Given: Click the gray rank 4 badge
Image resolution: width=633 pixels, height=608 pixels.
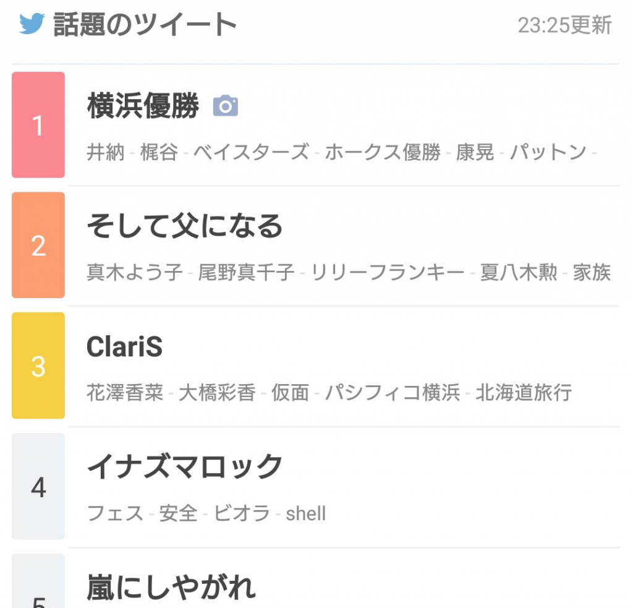Looking at the screenshot, I should [38, 486].
